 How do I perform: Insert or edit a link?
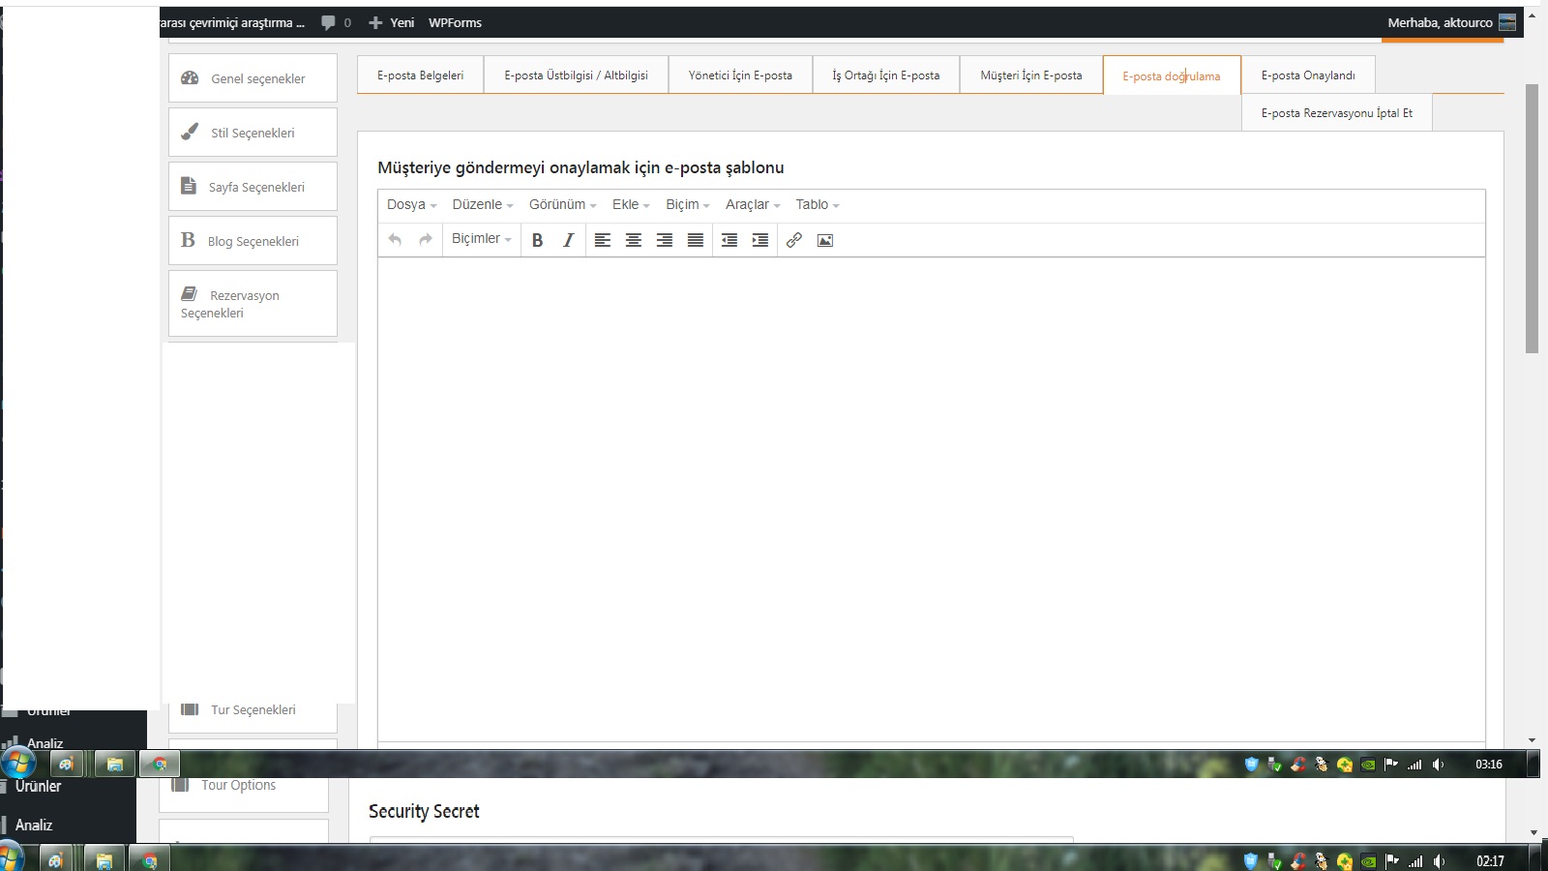click(x=794, y=240)
